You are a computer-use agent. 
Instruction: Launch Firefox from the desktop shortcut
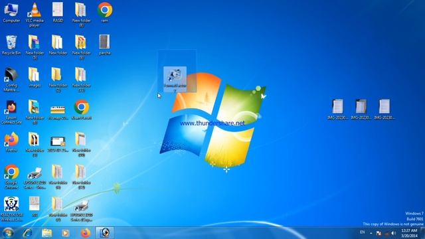point(11,142)
